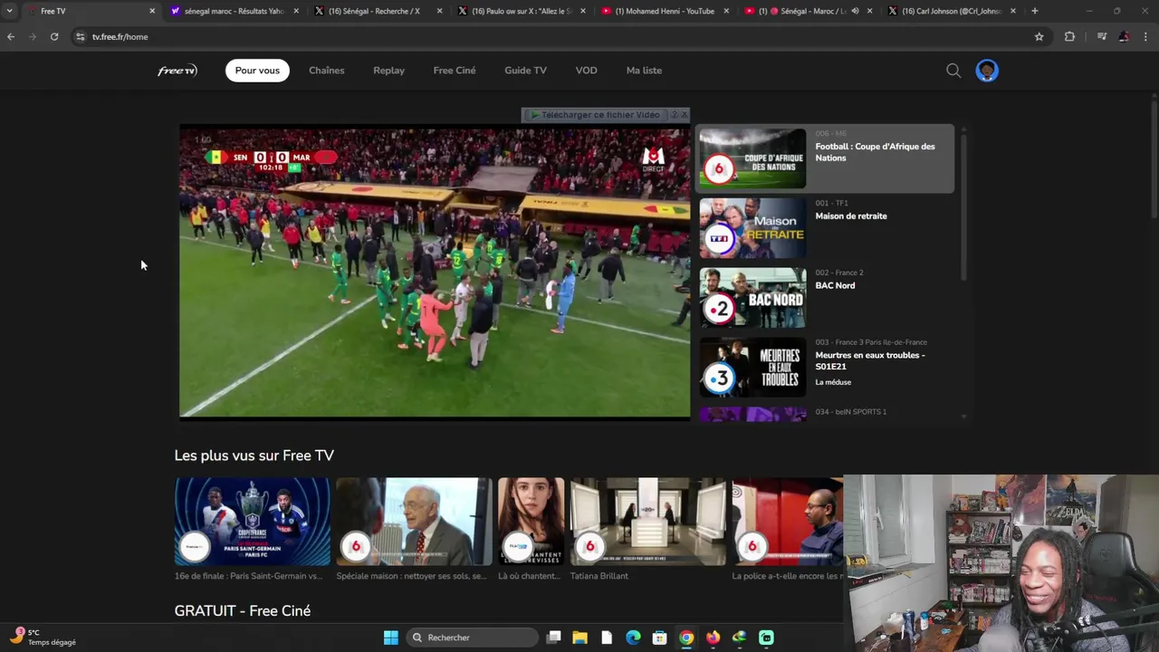
Task: Open Microsoft Edge from the taskbar
Action: [x=633, y=638]
